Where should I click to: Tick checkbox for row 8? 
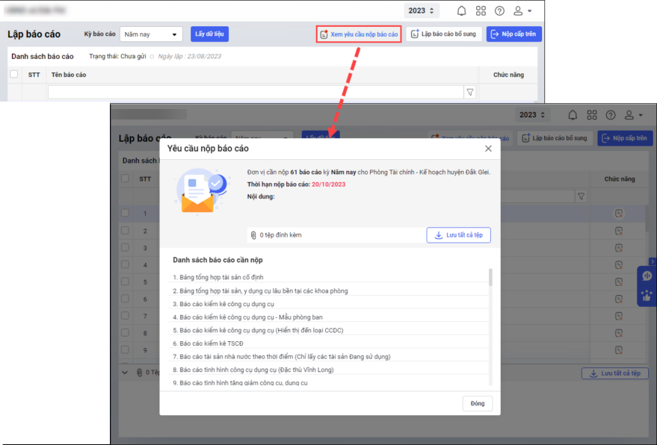tap(125, 333)
